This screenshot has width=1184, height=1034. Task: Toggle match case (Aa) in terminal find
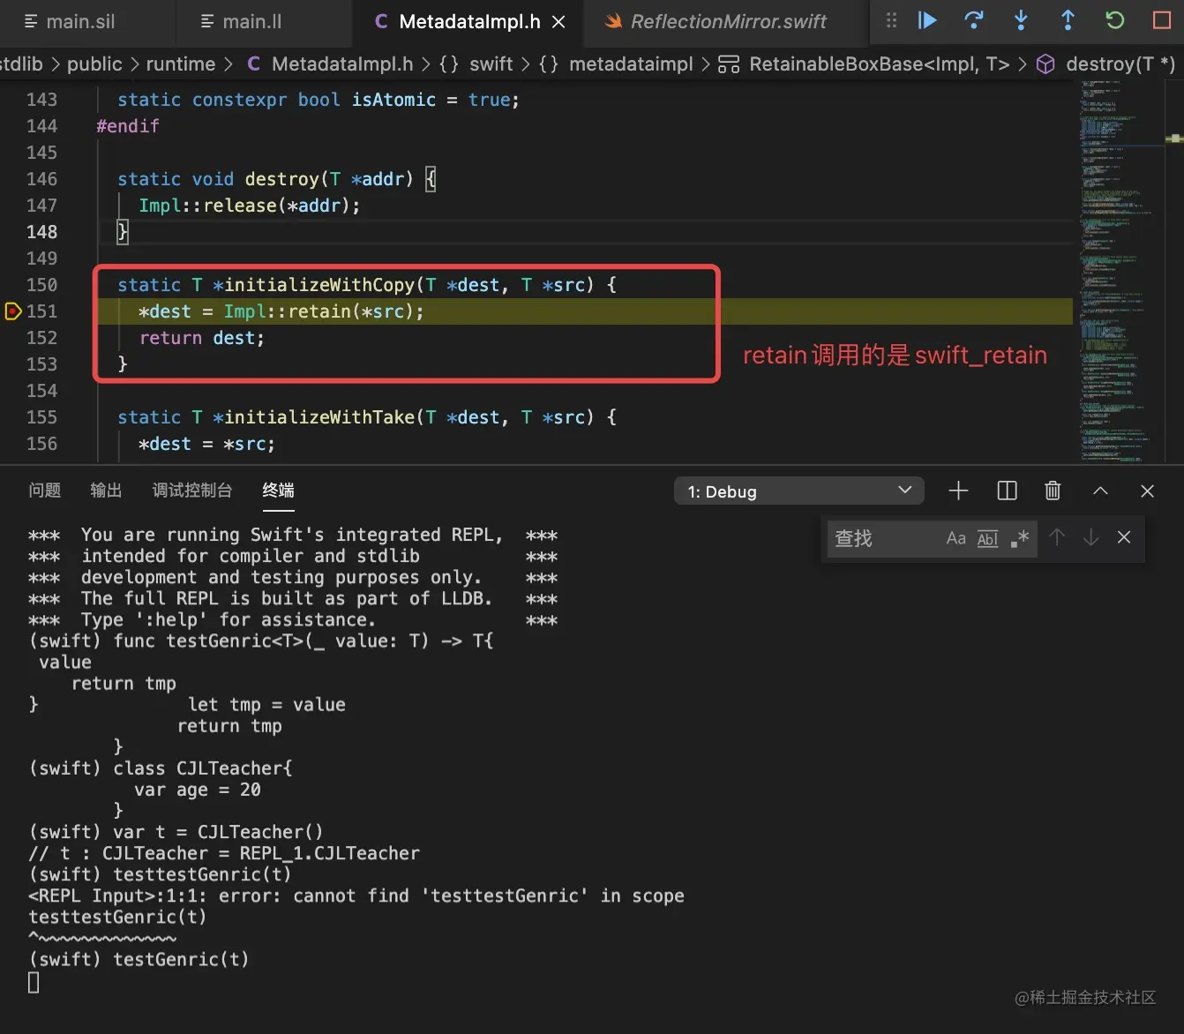coord(955,538)
